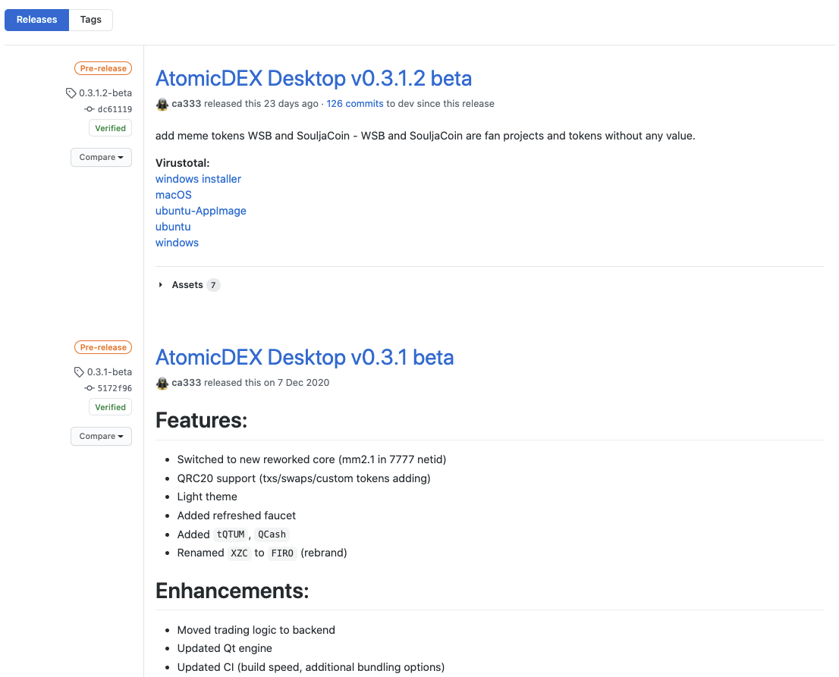839x677 pixels.
Task: Click the commit icon beside 5172f96
Action: (x=90, y=388)
